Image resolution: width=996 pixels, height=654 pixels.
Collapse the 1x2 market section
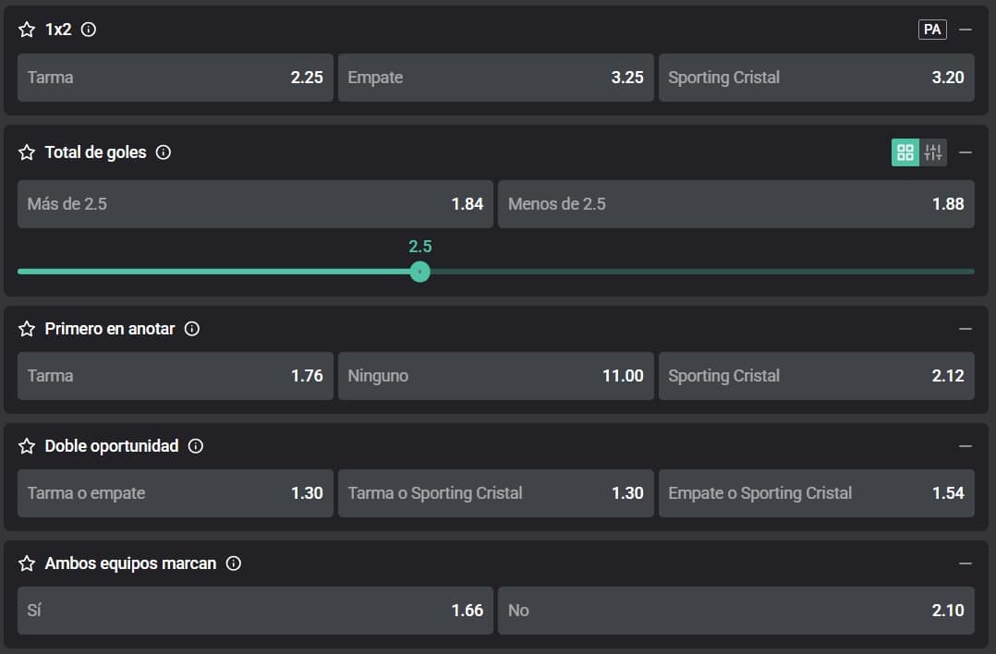[x=966, y=30]
